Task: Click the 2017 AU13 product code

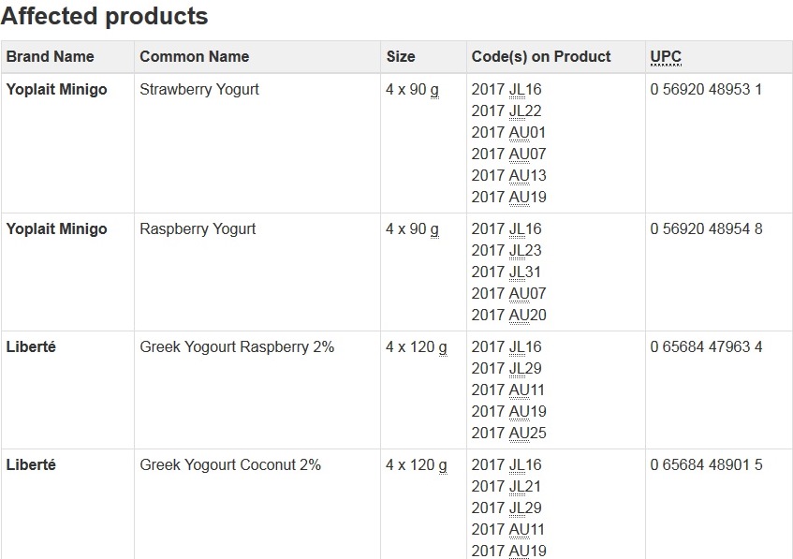Action: coord(508,176)
